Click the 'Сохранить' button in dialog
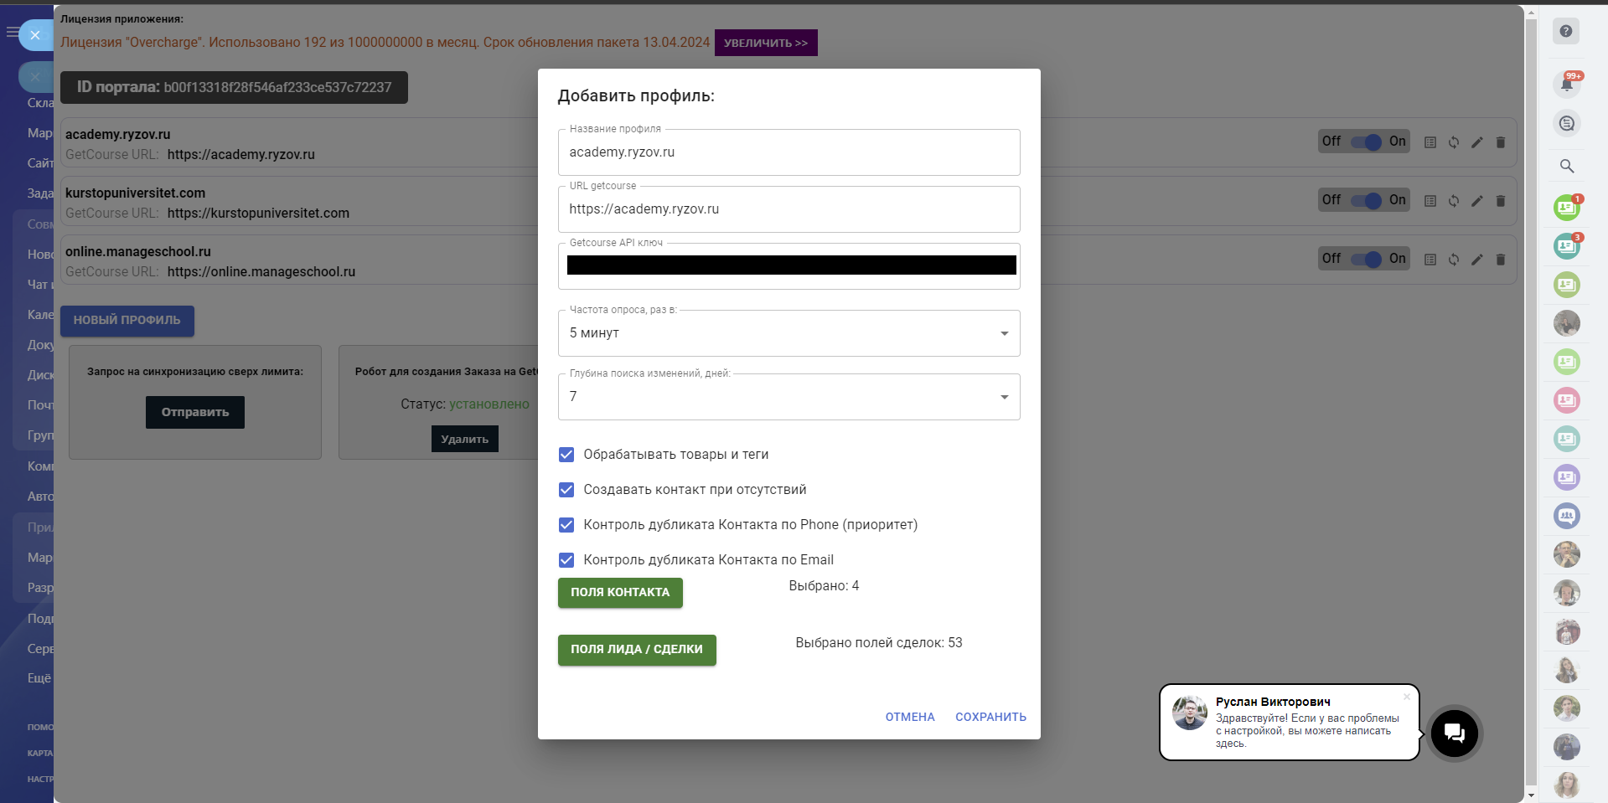 pos(990,717)
